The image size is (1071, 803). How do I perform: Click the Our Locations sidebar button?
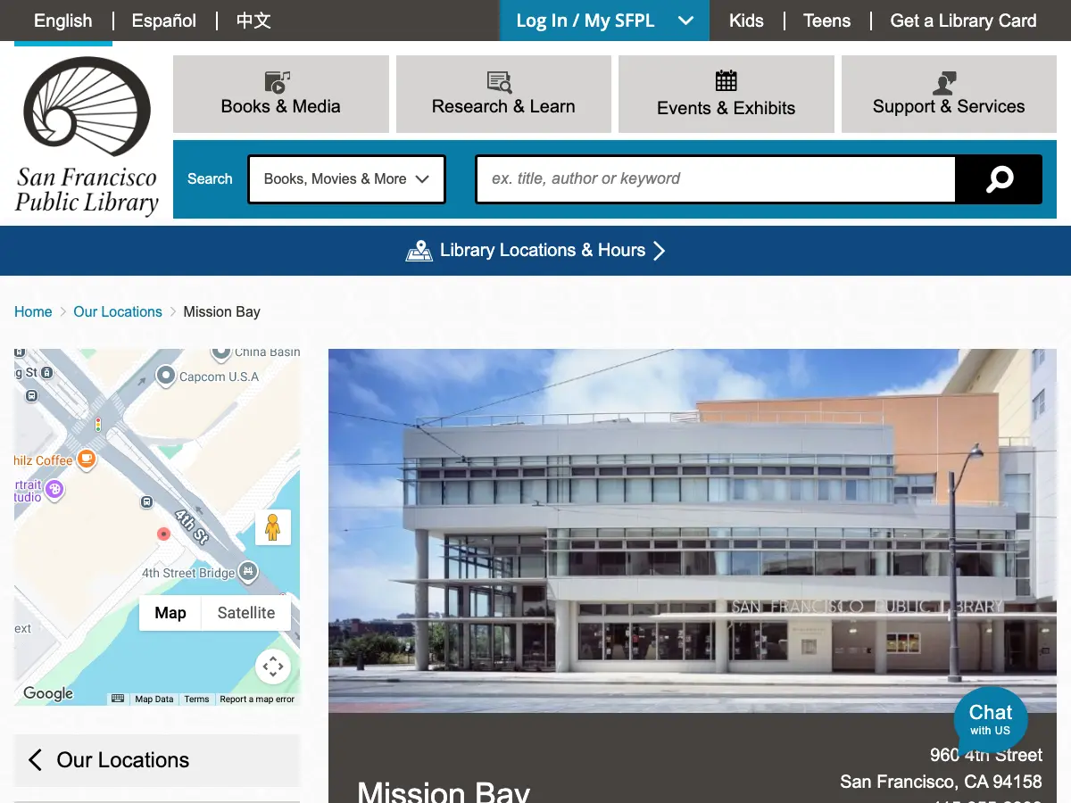click(x=157, y=760)
